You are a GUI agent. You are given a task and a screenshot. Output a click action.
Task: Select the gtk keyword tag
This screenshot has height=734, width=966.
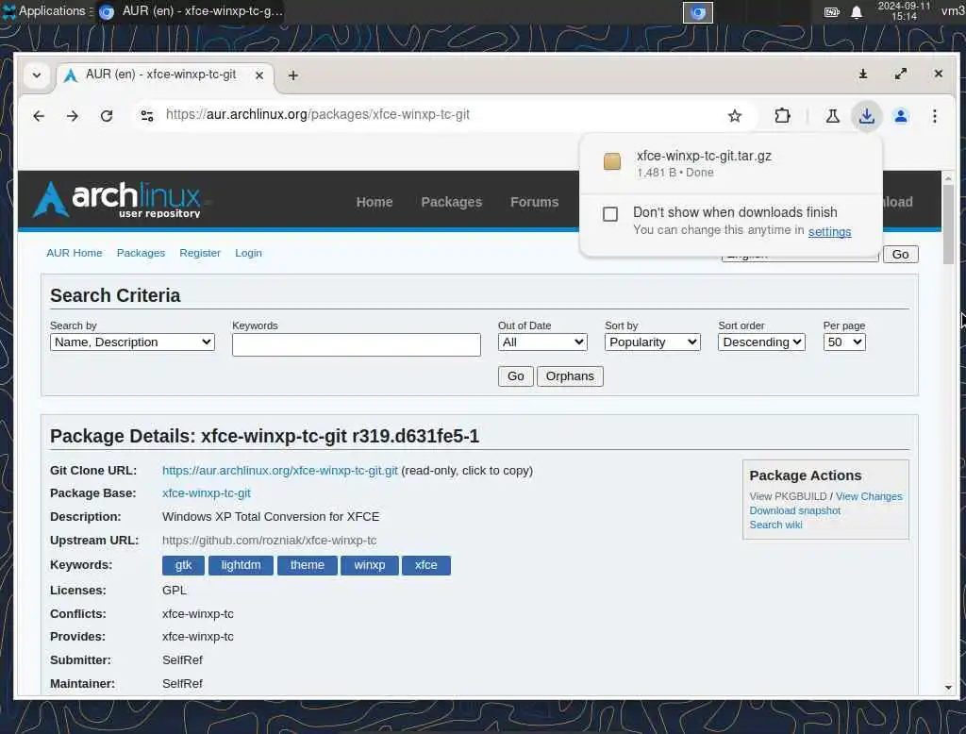(184, 565)
